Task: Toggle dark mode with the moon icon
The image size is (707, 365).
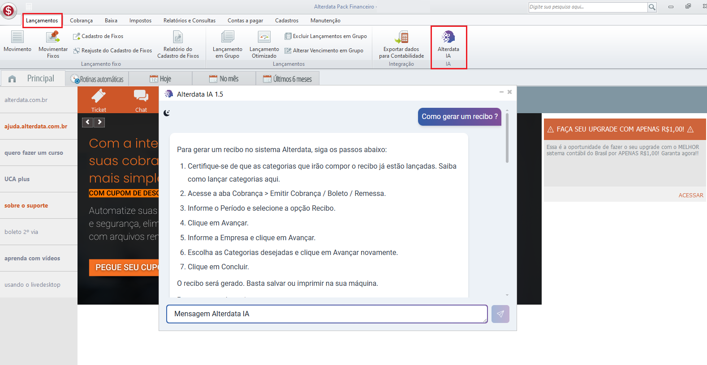Action: (x=167, y=113)
